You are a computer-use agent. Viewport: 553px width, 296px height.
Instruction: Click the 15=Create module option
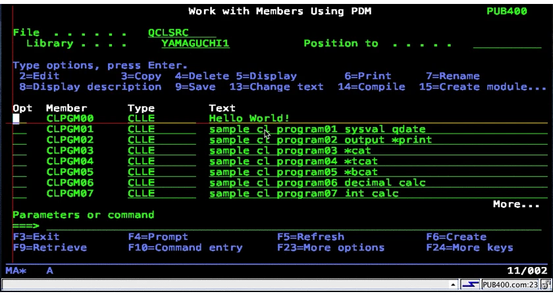(483, 87)
